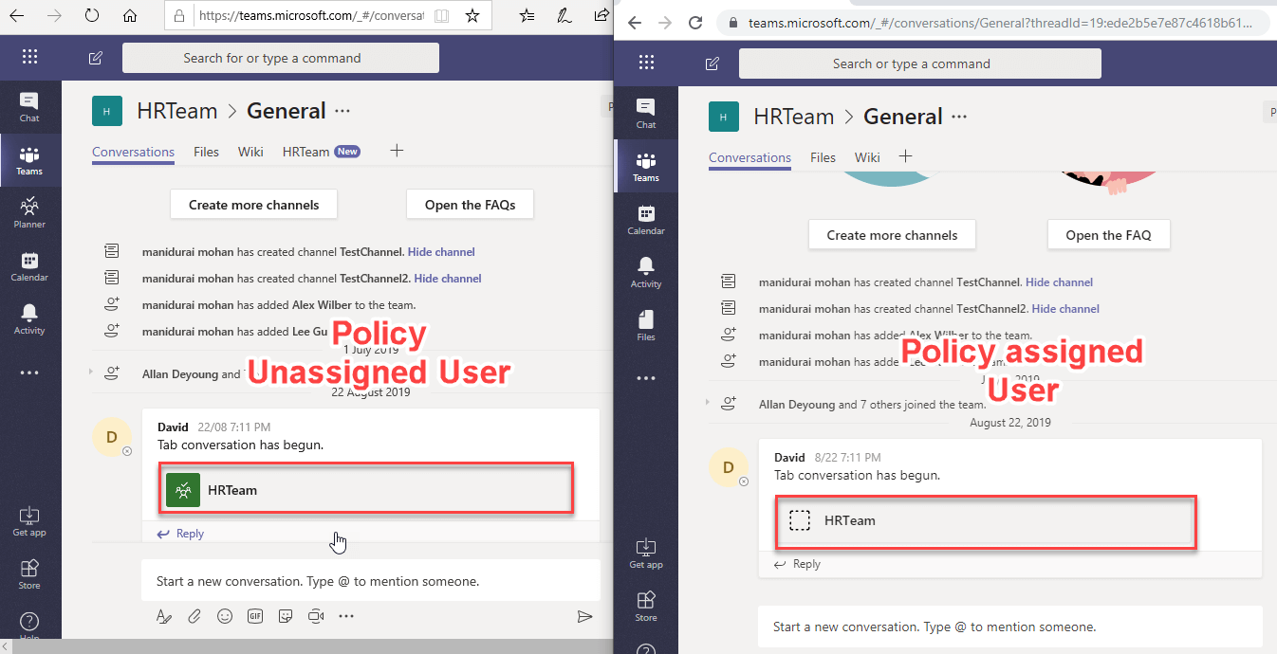The image size is (1277, 654).
Task: Expand the 'Allan Deyoung' joined entry in left window
Action: 92,372
